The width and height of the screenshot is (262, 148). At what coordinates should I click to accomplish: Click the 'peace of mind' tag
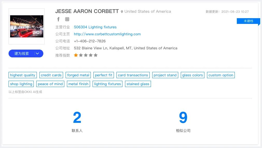click(50, 84)
